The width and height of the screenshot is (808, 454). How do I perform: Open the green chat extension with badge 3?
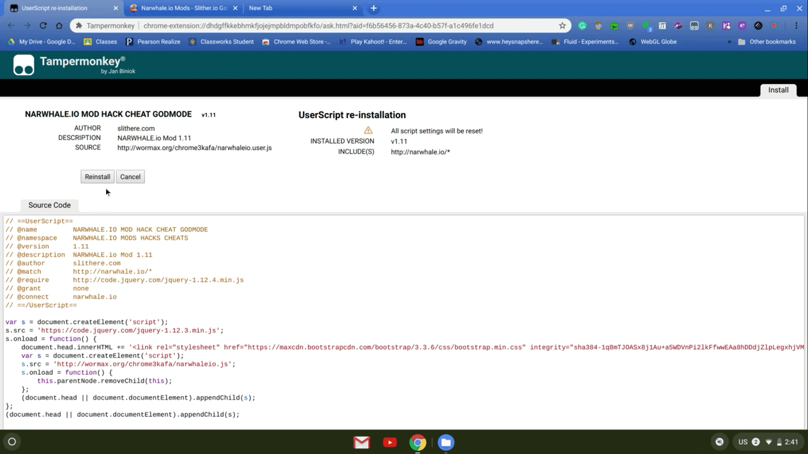coord(646,26)
